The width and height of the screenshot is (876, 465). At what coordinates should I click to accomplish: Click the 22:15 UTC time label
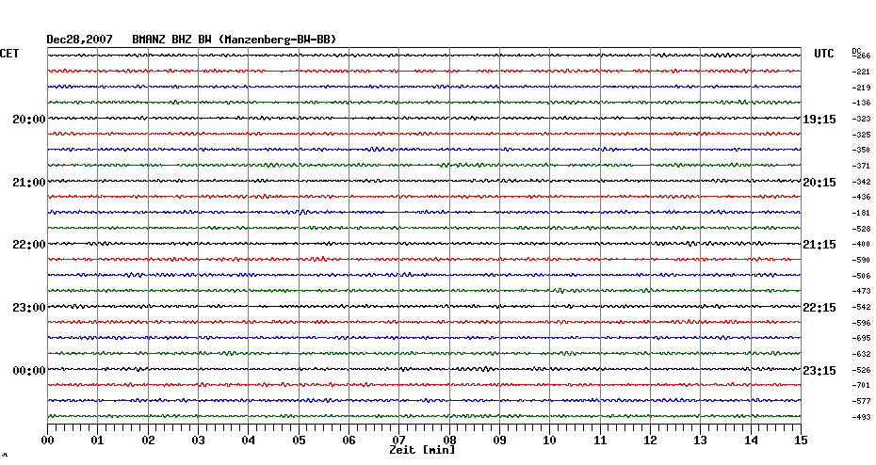point(819,308)
